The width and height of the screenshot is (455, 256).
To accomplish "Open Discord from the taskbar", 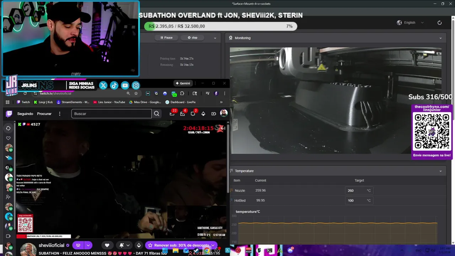I will [290, 250].
